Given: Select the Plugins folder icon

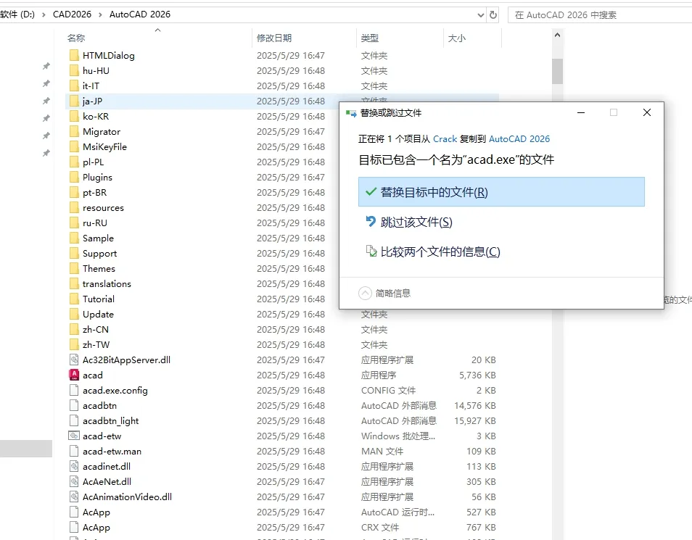Looking at the screenshot, I should (x=74, y=177).
